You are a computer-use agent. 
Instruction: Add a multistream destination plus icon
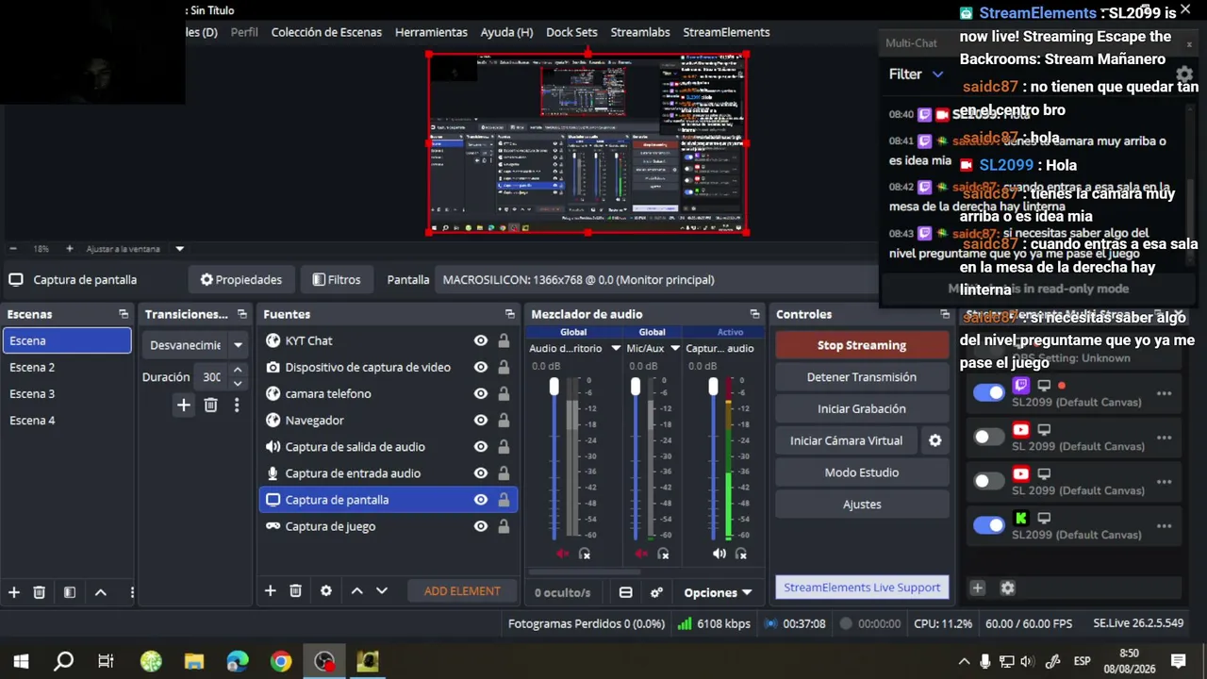click(x=978, y=588)
